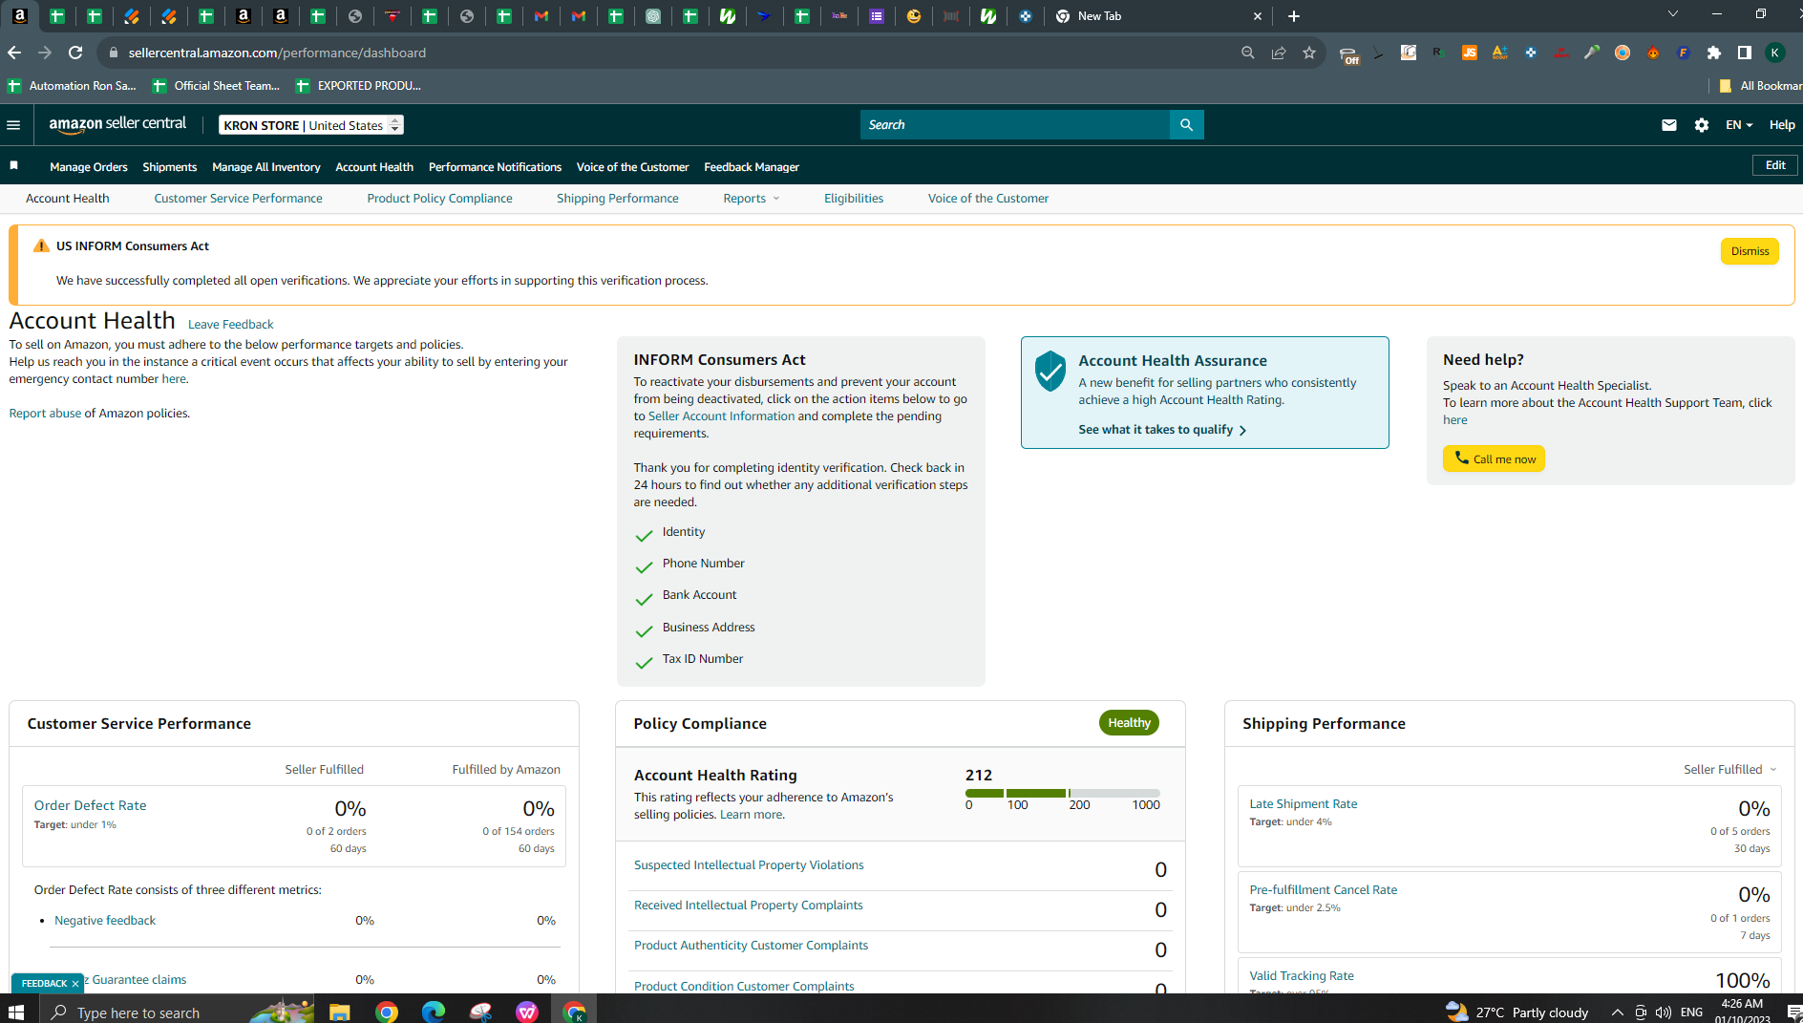Expand the Reports dropdown
The width and height of the screenshot is (1803, 1023).
coord(752,199)
